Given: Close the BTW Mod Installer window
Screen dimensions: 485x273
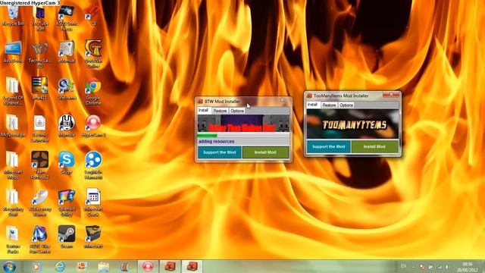Looking at the screenshot, I should coord(282,100).
